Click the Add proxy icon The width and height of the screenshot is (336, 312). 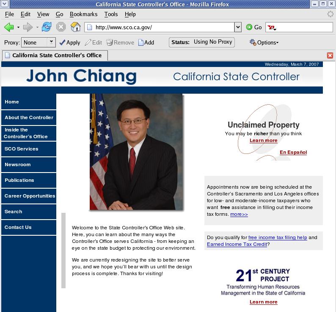(x=146, y=42)
